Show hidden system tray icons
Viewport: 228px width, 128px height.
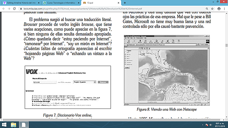point(203,125)
